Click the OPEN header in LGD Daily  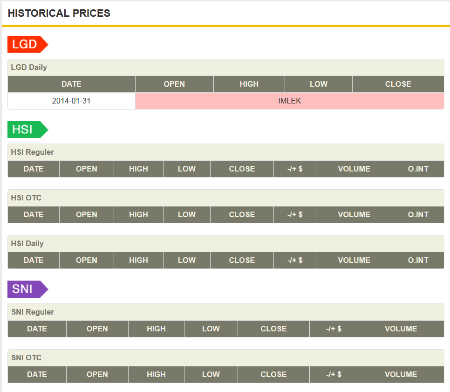pos(174,84)
